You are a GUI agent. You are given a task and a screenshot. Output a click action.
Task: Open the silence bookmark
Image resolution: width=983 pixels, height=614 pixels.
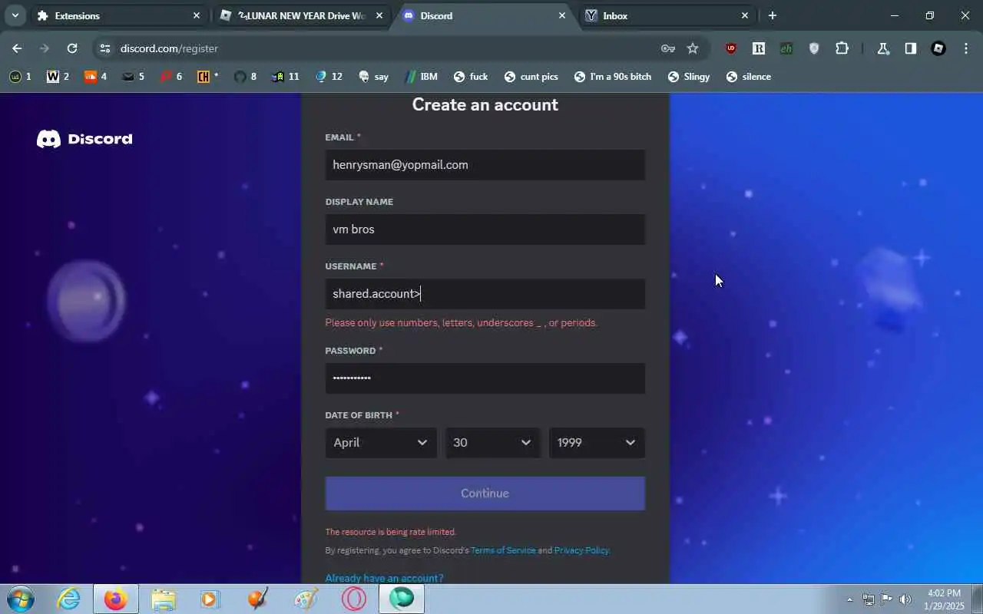(x=748, y=77)
